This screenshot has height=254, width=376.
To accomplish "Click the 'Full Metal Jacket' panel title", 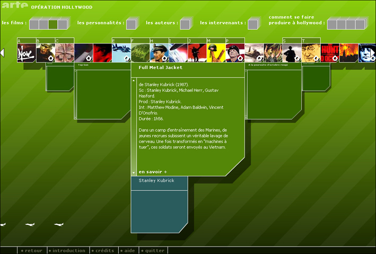I will pos(161,68).
